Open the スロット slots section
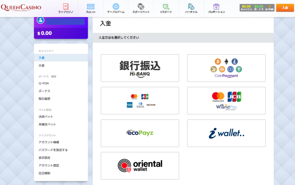 tap(90, 8)
